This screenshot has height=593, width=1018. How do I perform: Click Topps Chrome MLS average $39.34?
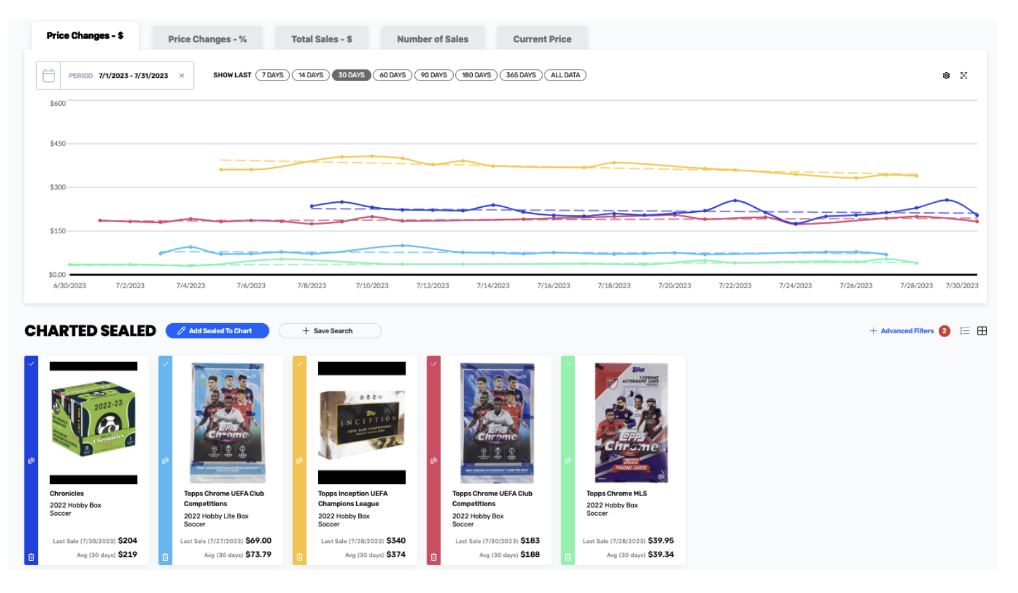tap(661, 554)
